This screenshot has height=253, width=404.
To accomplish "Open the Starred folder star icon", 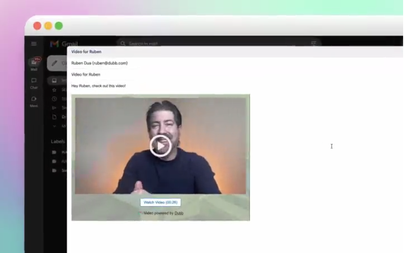I will coord(54,90).
